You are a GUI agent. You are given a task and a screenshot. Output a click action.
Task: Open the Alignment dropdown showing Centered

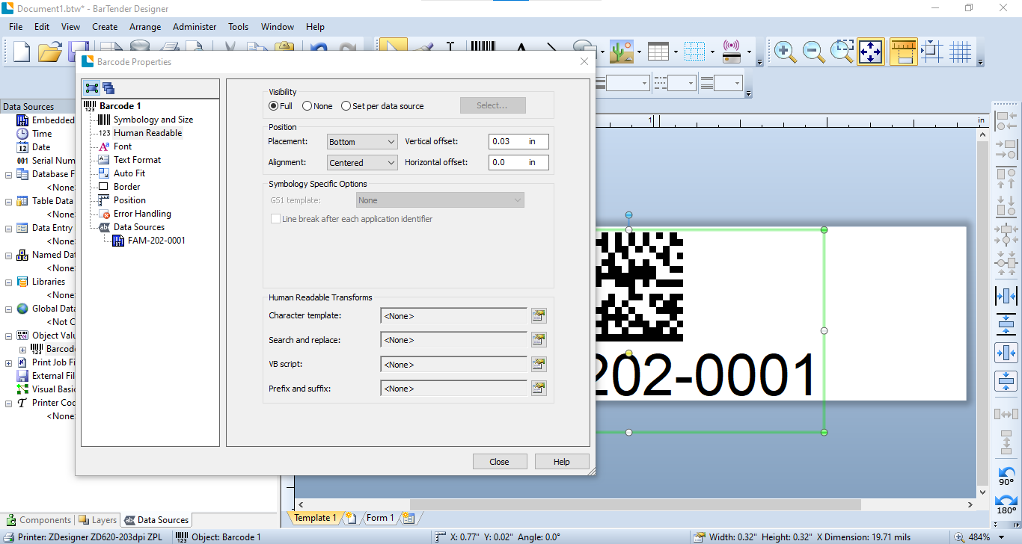[363, 162]
